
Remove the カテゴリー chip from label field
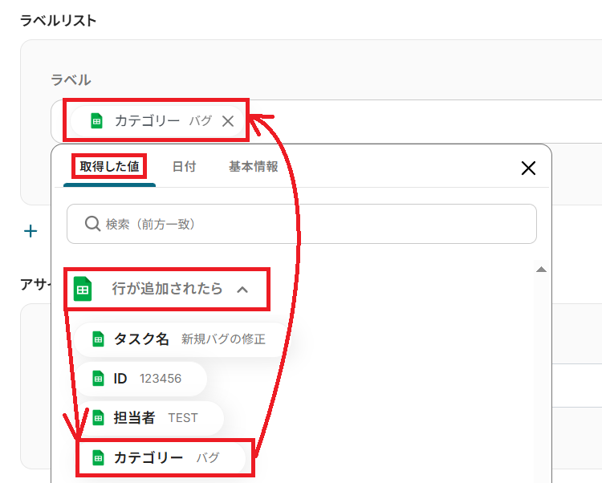click(228, 122)
